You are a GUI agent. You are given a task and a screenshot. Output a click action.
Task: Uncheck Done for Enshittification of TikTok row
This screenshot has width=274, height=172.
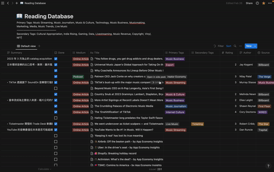pos(56,112)
